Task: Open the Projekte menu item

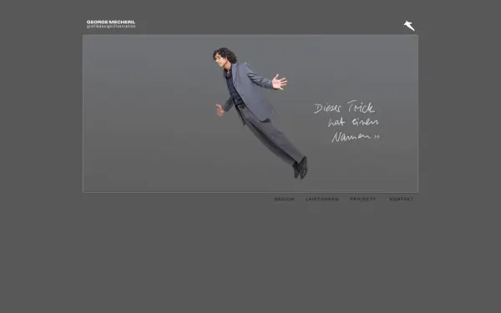Action: point(362,199)
